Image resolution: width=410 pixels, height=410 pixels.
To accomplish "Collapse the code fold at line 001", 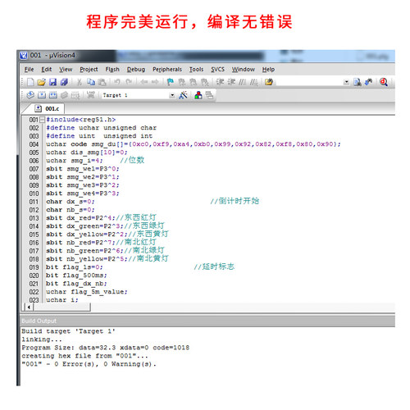I will point(42,120).
